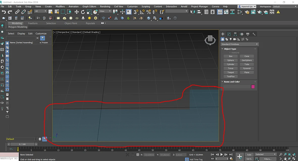Click the pink object color swatch

pyautogui.click(x=253, y=87)
